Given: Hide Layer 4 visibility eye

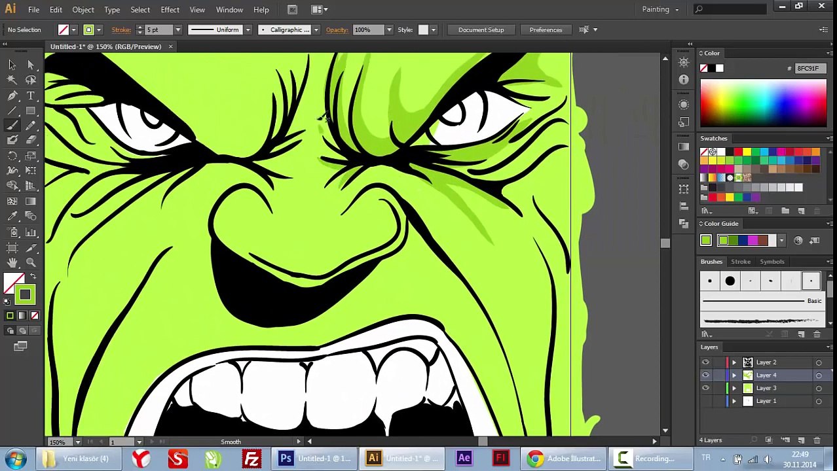Looking at the screenshot, I should 705,375.
